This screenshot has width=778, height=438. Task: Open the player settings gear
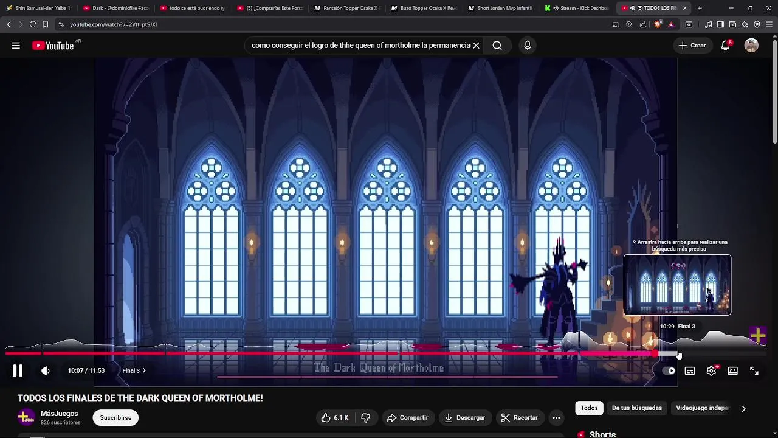coord(711,370)
